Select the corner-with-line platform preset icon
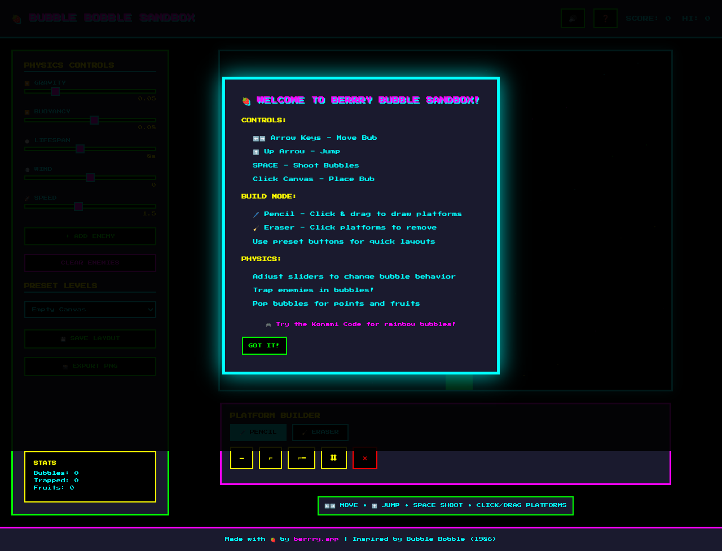722x551 pixels. 301,458
